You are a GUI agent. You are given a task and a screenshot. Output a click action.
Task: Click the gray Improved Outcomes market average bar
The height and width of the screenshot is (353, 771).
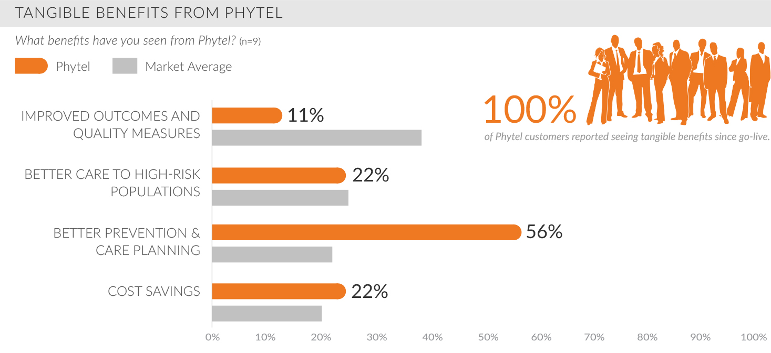(x=316, y=137)
